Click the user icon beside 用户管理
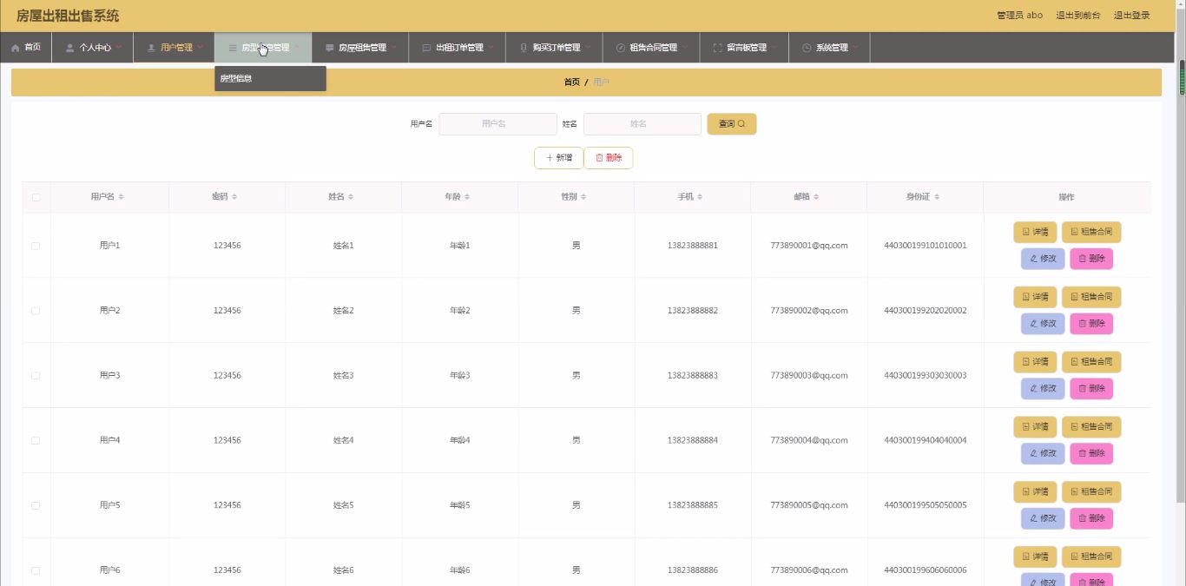Viewport: 1186px width, 586px height. tap(151, 48)
